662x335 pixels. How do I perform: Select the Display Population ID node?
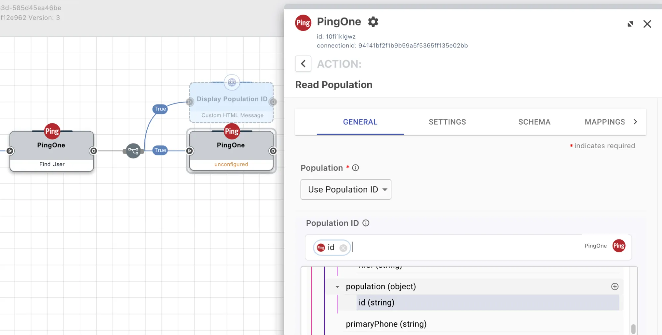[231, 102]
